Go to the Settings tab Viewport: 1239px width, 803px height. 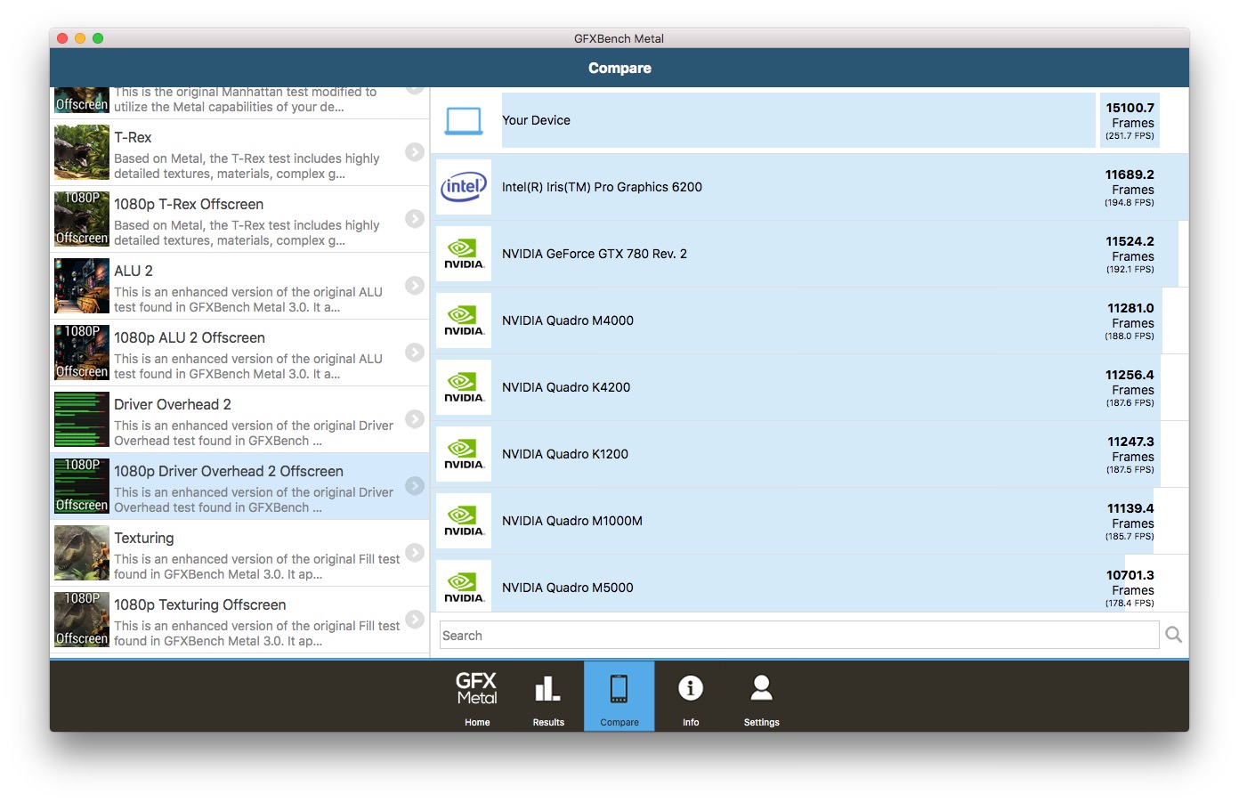click(762, 696)
